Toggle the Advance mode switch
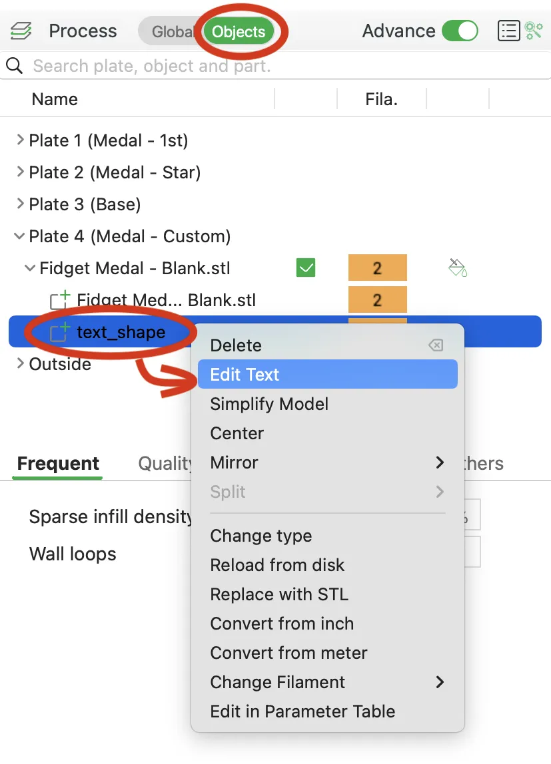 click(460, 31)
